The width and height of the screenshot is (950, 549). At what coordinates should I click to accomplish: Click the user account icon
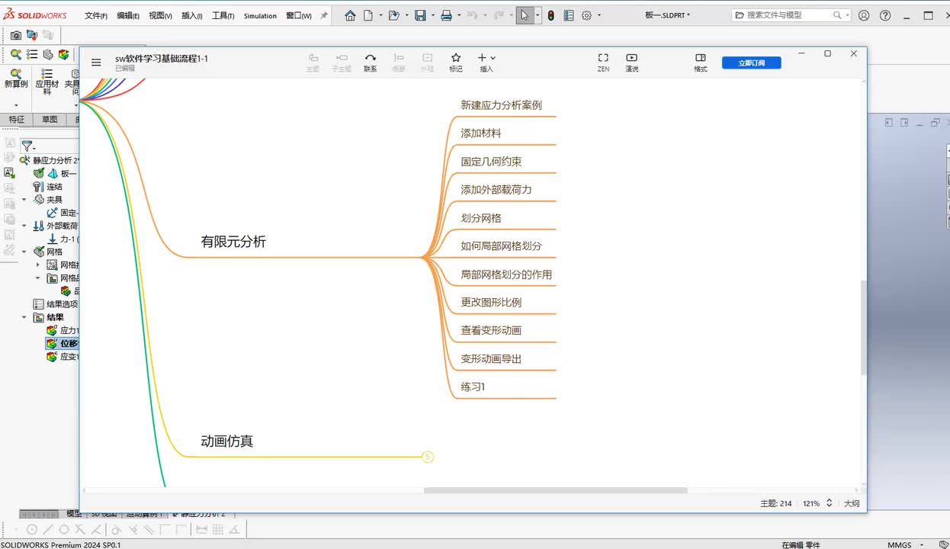click(864, 15)
